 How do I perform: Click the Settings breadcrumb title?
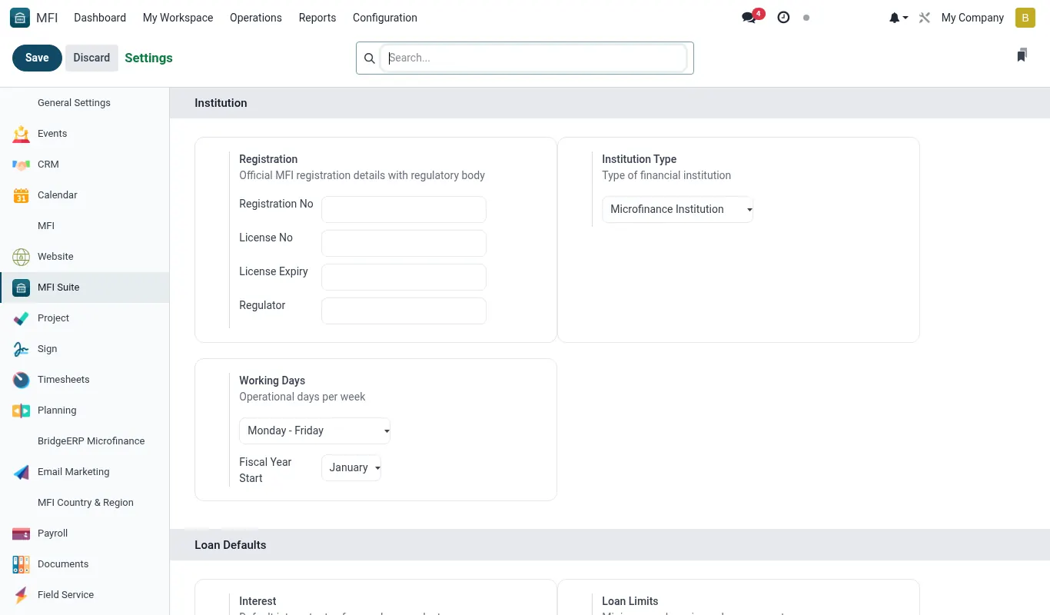(148, 58)
